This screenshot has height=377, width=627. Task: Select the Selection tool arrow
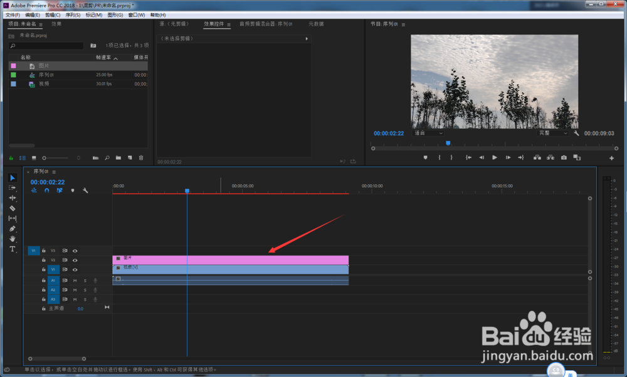coord(13,178)
